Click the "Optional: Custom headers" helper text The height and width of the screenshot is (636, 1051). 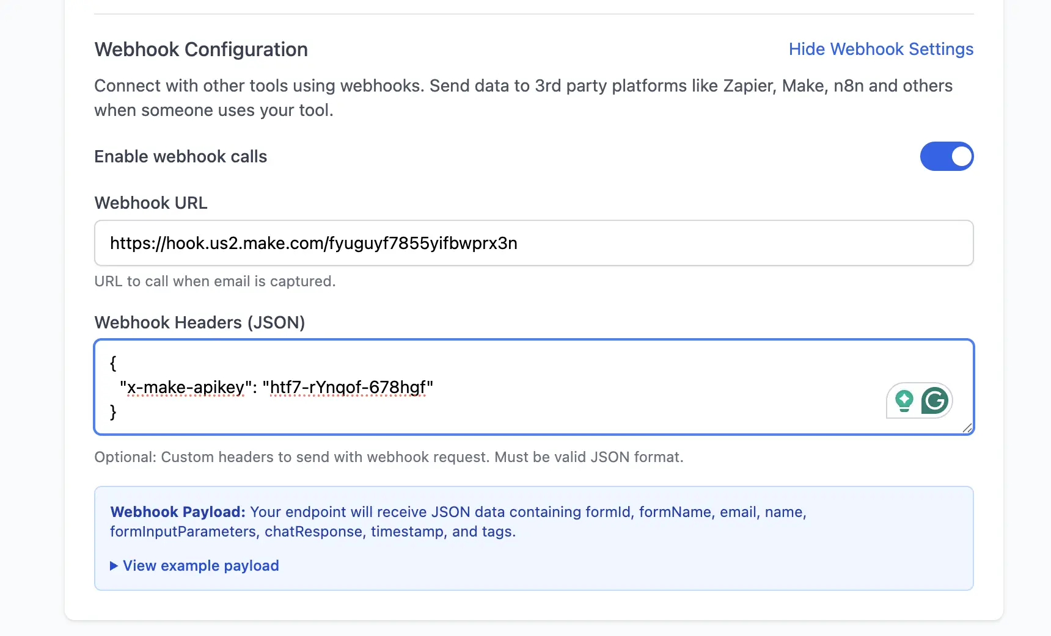(389, 457)
